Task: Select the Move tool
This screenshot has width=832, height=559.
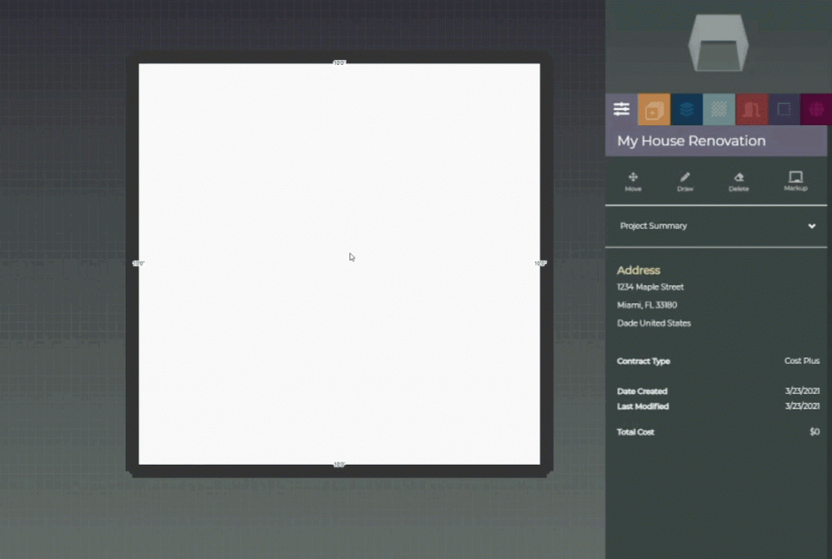Action: (x=633, y=181)
